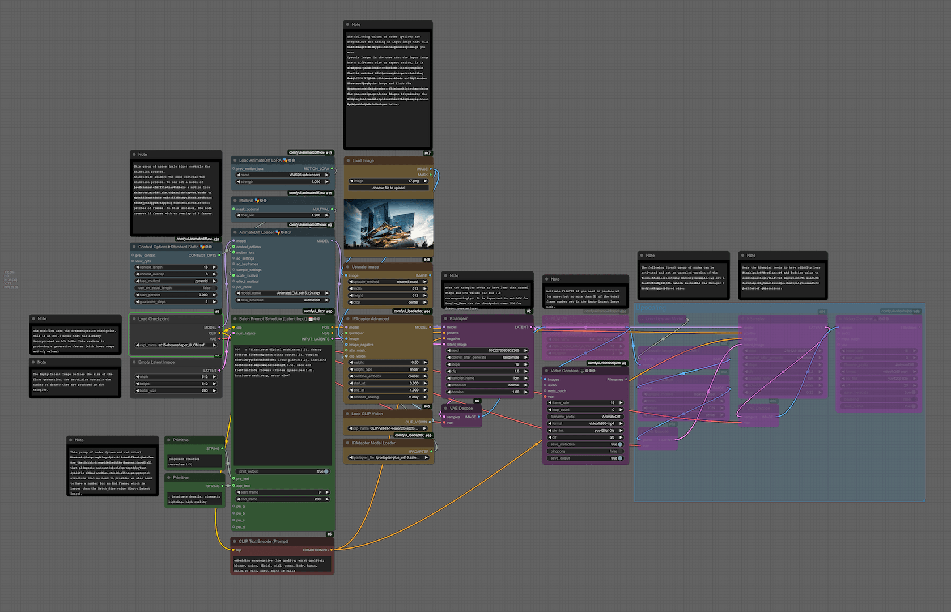951x612 pixels.
Task: Click the building image preview in Load Image
Action: pos(388,224)
